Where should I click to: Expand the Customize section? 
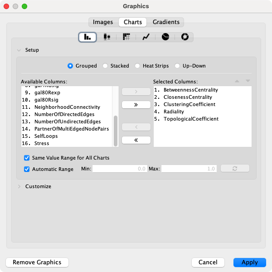(x=19, y=186)
